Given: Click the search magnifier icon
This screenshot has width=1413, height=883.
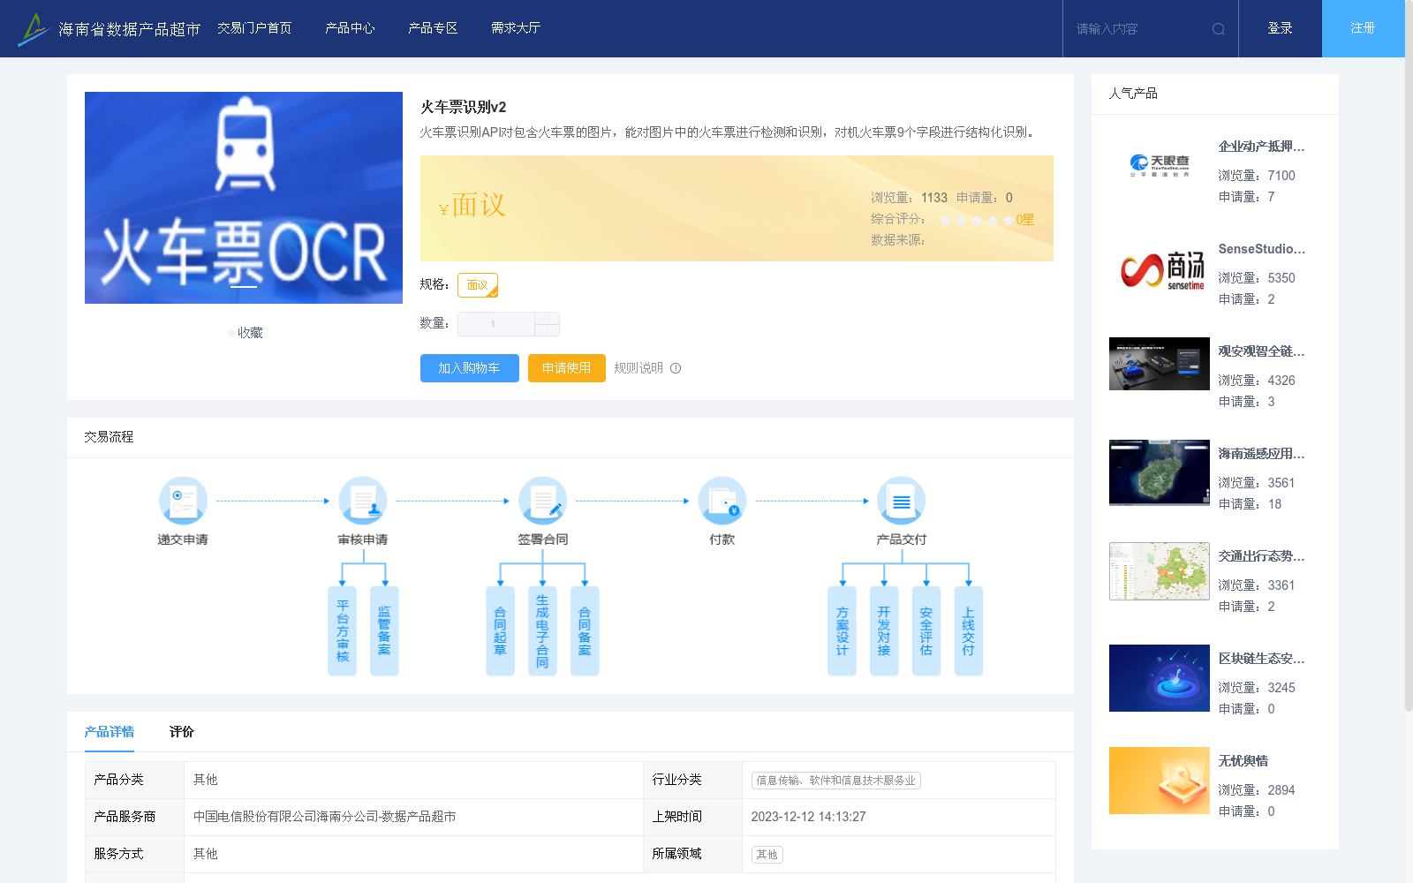Looking at the screenshot, I should 1219,29.
